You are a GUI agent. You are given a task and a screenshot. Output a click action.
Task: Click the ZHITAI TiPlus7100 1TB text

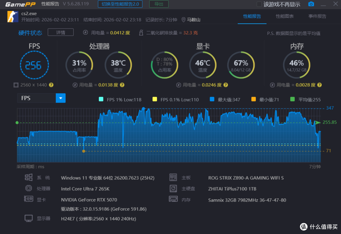[232, 189]
